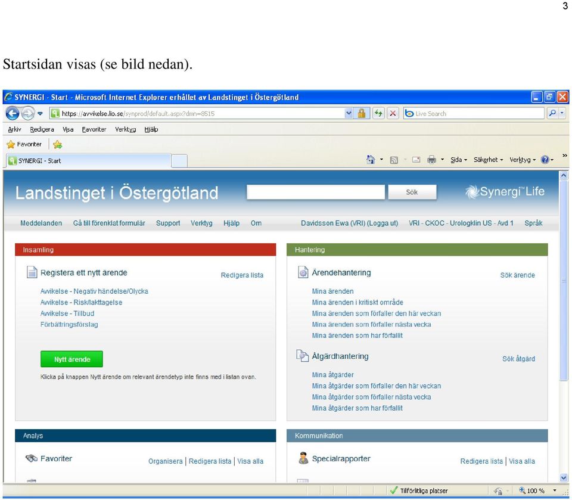Click Sök ärende link
The width and height of the screenshot is (572, 500).
pyautogui.click(x=517, y=275)
